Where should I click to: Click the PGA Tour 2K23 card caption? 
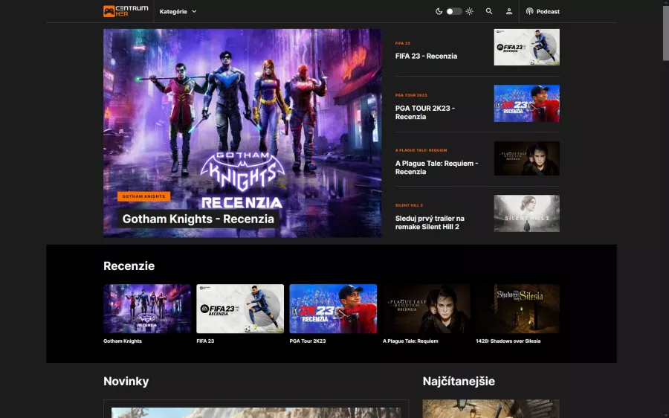click(x=308, y=341)
